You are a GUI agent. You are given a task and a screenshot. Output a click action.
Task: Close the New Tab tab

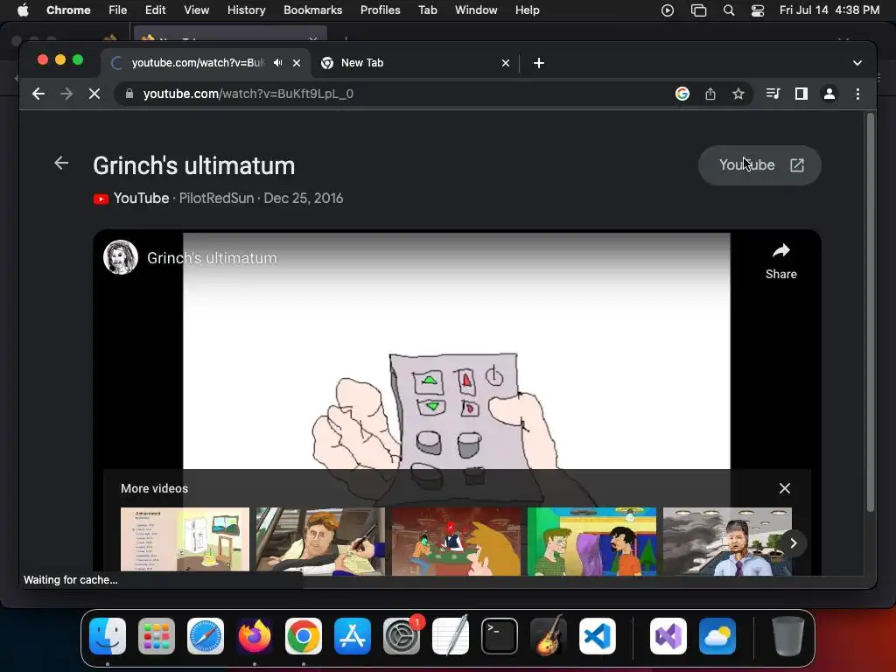tap(505, 63)
